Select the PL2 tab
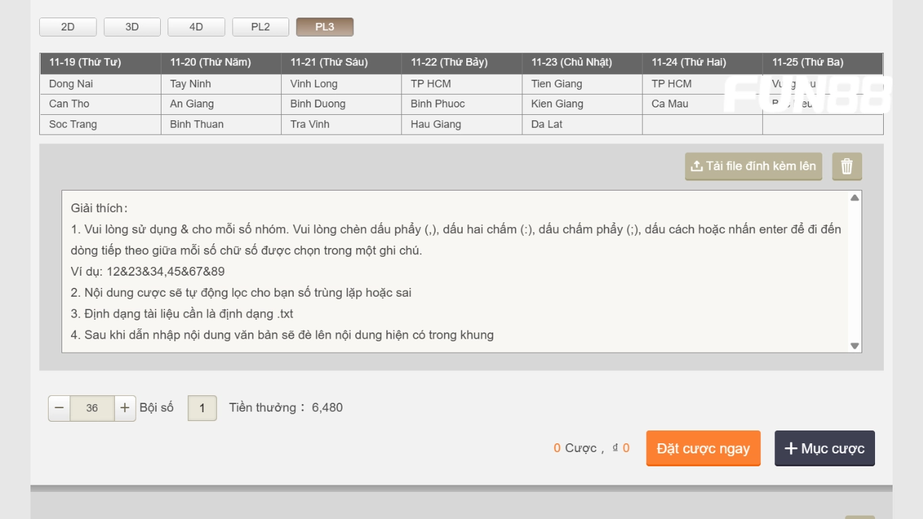This screenshot has width=923, height=519. 260,27
